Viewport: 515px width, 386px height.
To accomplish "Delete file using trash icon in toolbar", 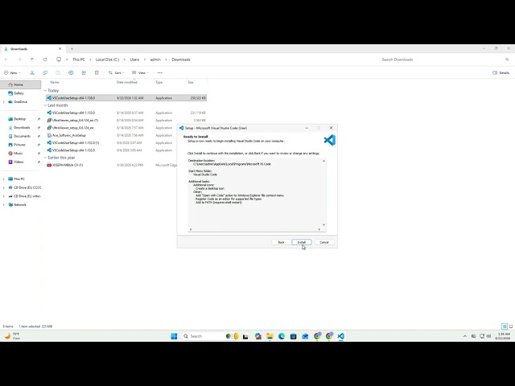I will (97, 72).
